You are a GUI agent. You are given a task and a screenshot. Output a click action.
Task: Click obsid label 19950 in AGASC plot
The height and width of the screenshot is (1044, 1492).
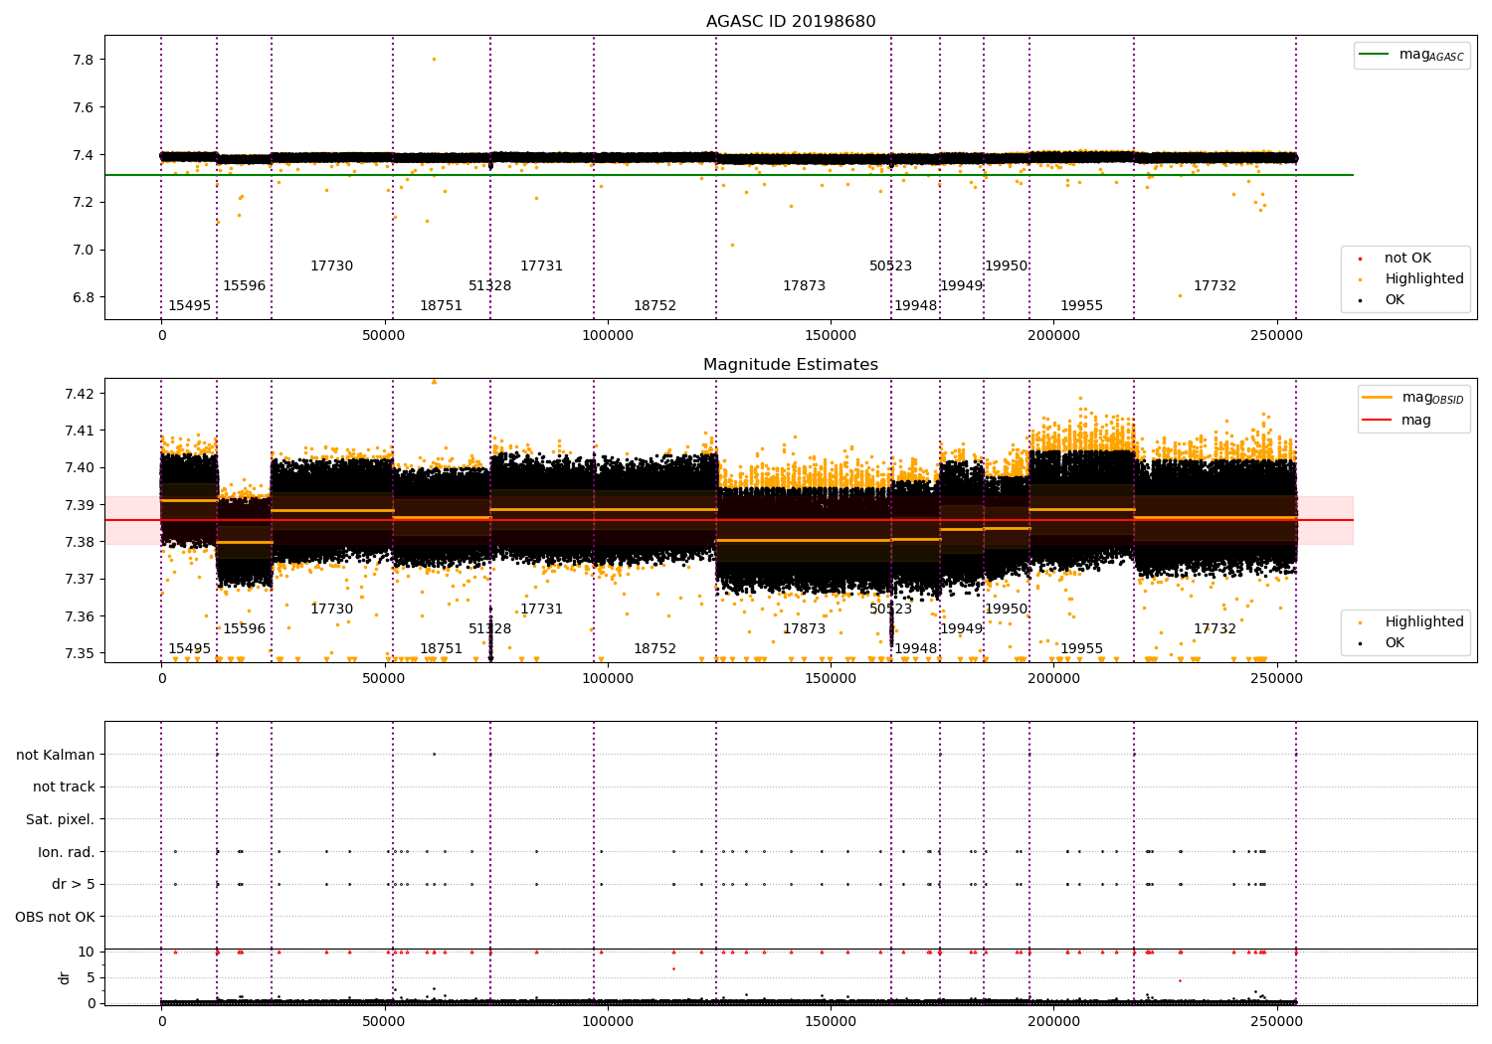(x=1006, y=266)
